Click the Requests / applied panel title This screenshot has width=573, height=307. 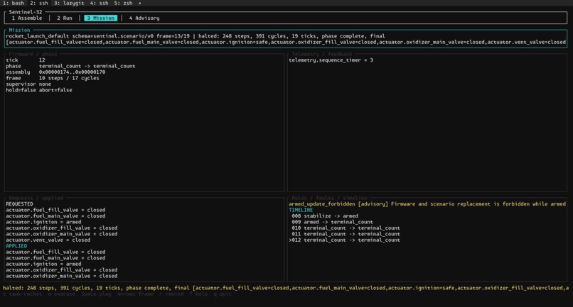click(x=36, y=198)
